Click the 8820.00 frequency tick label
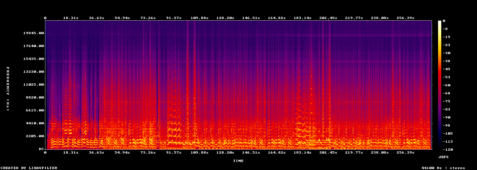The image size is (477, 170). point(35,98)
